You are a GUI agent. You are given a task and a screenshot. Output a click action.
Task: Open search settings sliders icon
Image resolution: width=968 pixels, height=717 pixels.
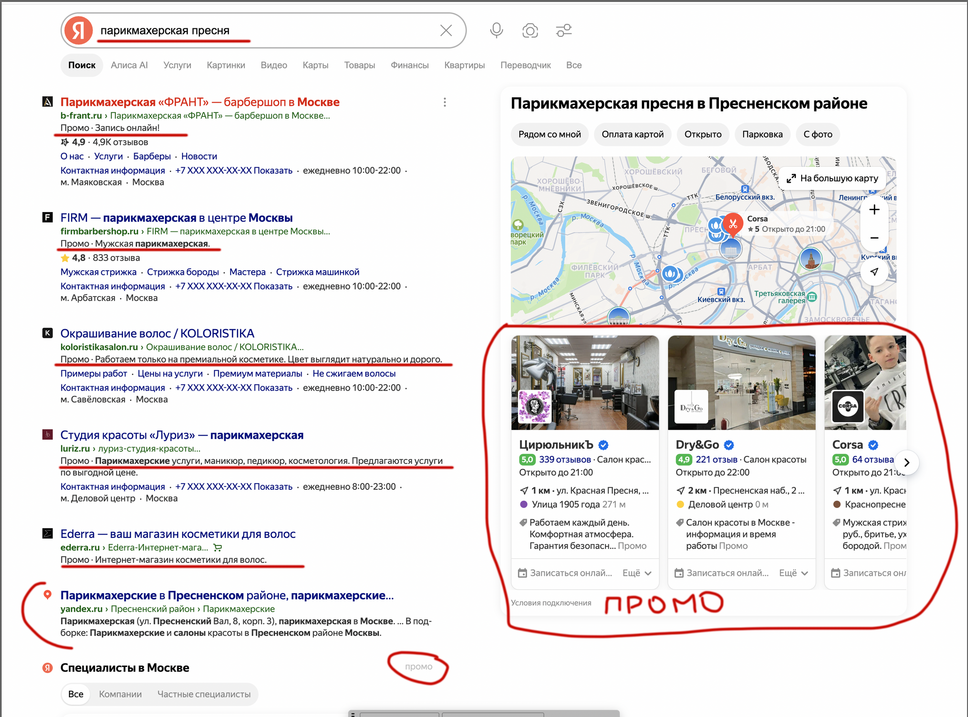pyautogui.click(x=564, y=31)
